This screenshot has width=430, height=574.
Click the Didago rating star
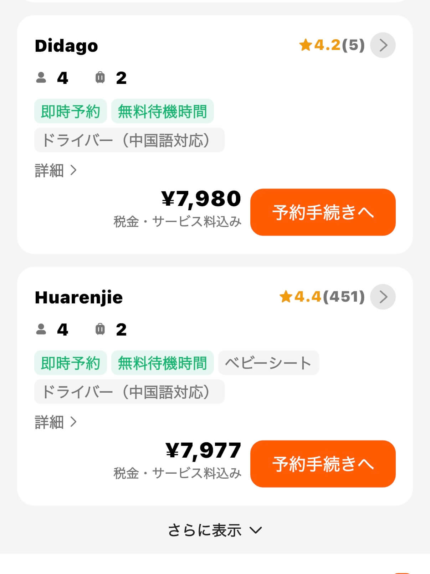pos(306,45)
